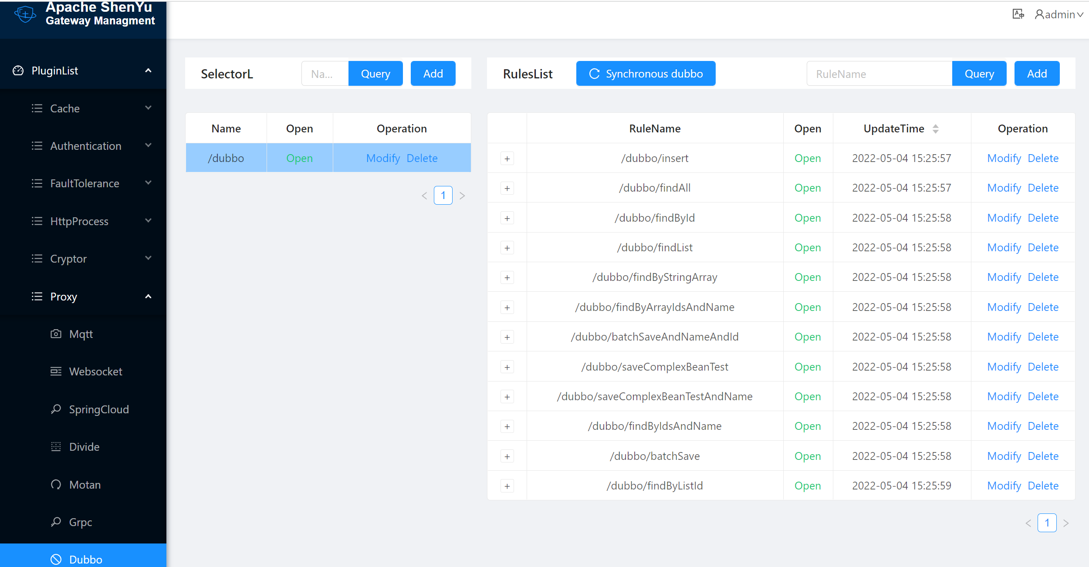Click the SpringCloud search icon

(56, 409)
